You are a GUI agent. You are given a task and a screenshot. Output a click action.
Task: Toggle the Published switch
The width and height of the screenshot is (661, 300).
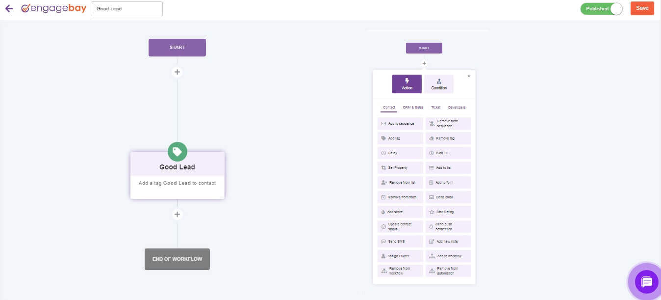[601, 9]
